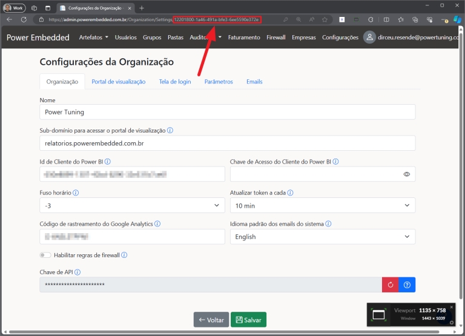Open the Fuso horário dropdown
The height and width of the screenshot is (336, 465).
(132, 206)
